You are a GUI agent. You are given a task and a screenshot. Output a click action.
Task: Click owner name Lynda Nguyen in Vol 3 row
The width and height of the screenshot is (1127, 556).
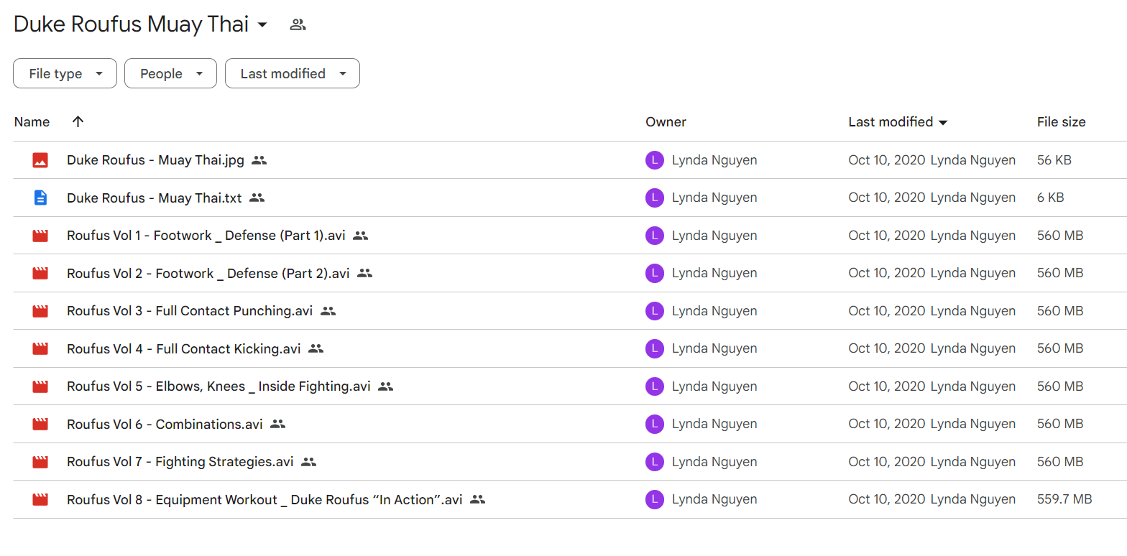tap(714, 311)
